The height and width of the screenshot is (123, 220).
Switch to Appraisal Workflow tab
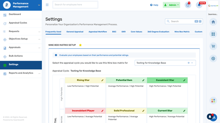tap(98, 32)
